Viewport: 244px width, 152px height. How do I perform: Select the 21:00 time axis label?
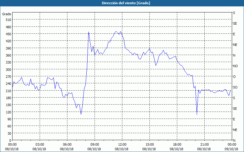(204, 145)
